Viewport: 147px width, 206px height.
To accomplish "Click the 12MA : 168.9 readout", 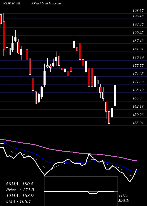I will 20,196.
